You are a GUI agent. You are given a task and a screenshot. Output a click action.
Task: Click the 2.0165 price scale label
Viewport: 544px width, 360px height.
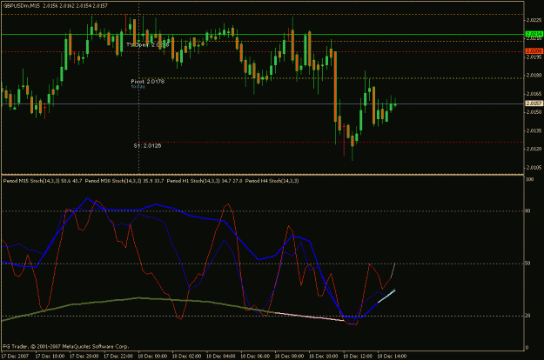pyautogui.click(x=534, y=94)
